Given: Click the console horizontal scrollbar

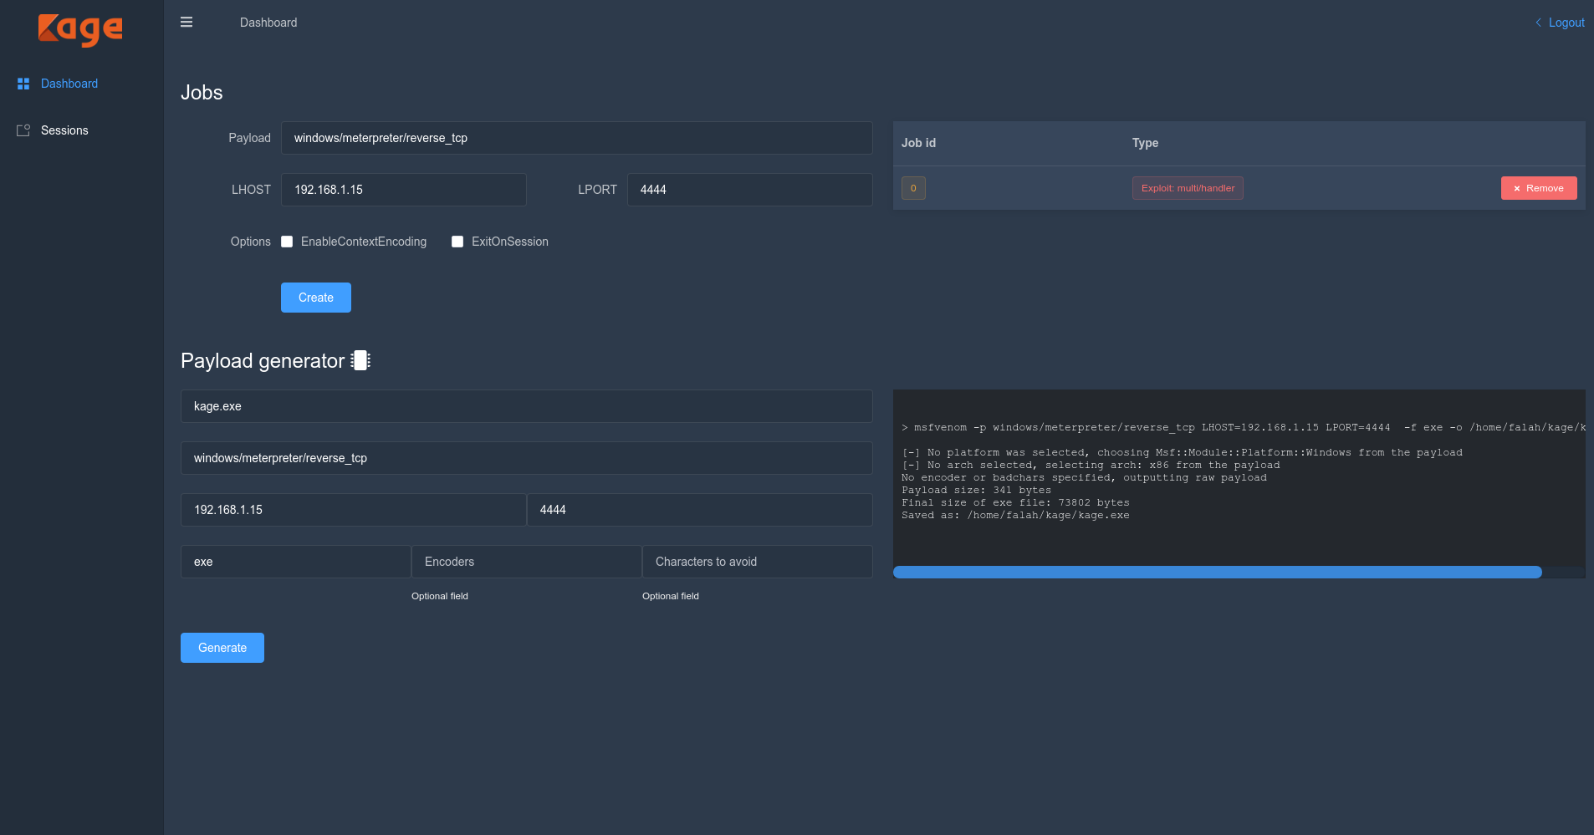Looking at the screenshot, I should click(1218, 573).
